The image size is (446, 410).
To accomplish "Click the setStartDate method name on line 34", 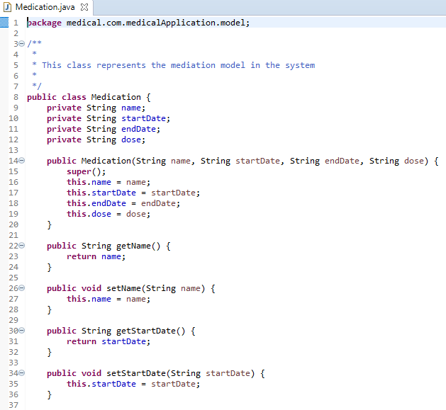I will pos(136,373).
